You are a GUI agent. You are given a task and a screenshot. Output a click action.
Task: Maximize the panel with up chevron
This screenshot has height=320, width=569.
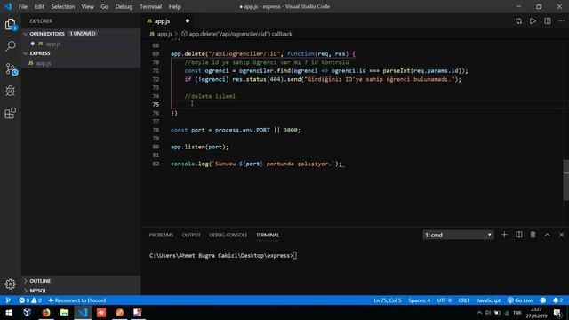[x=548, y=235]
